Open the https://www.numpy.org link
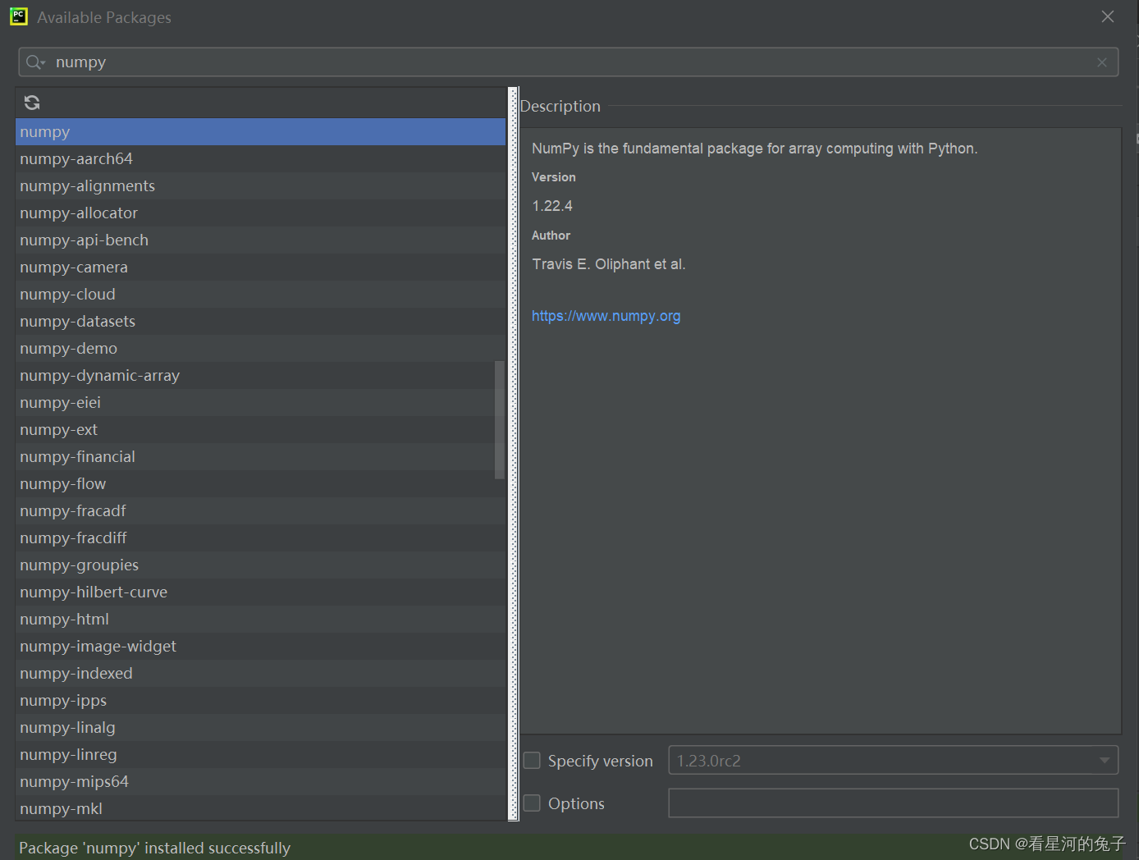This screenshot has width=1139, height=860. click(x=606, y=316)
